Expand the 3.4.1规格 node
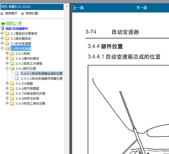The image size is (169, 154). click(7, 53)
